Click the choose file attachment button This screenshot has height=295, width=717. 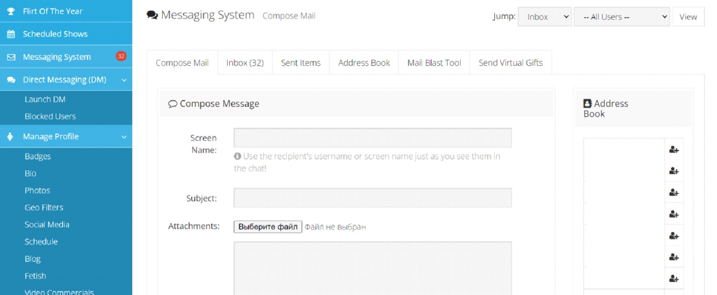point(268,227)
